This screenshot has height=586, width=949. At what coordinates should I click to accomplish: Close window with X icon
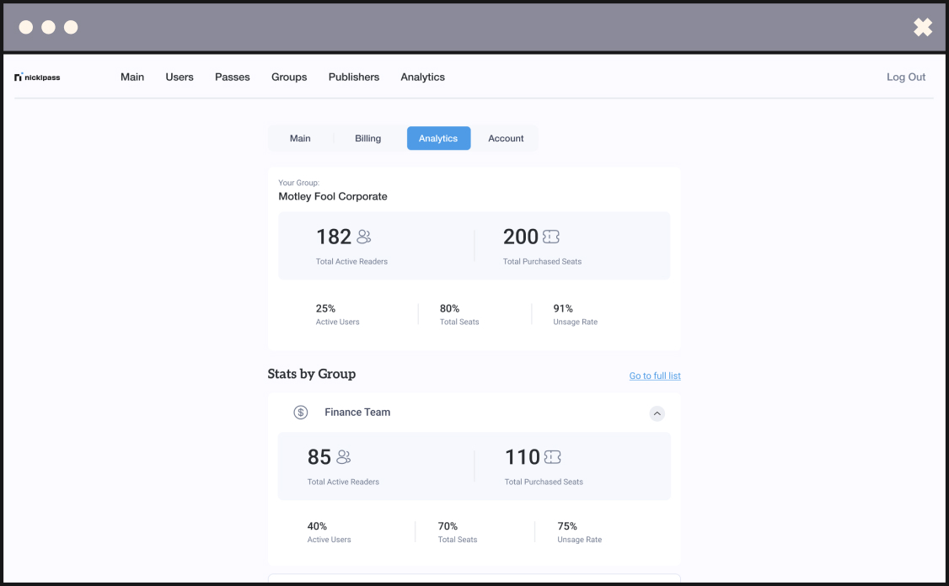(923, 27)
